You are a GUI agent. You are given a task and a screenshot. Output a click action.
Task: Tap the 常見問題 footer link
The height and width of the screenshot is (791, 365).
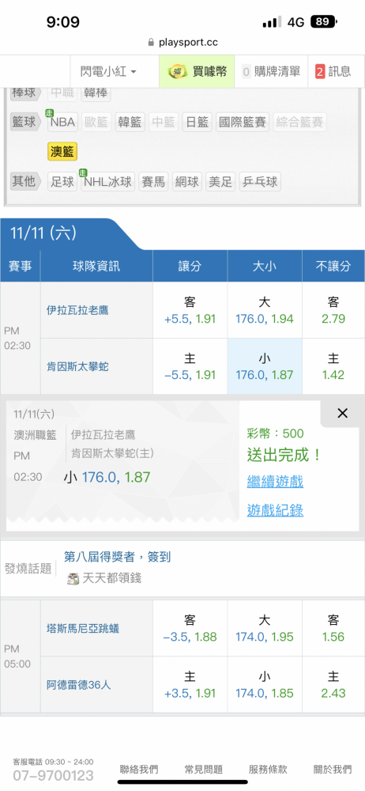pyautogui.click(x=204, y=770)
